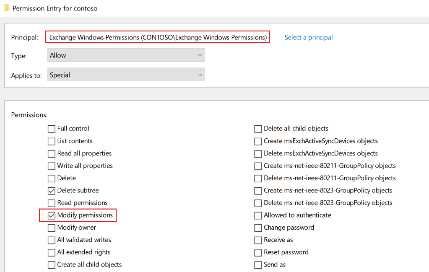Click the 'Select a principal' link
The width and height of the screenshot is (429, 272).
(x=308, y=37)
